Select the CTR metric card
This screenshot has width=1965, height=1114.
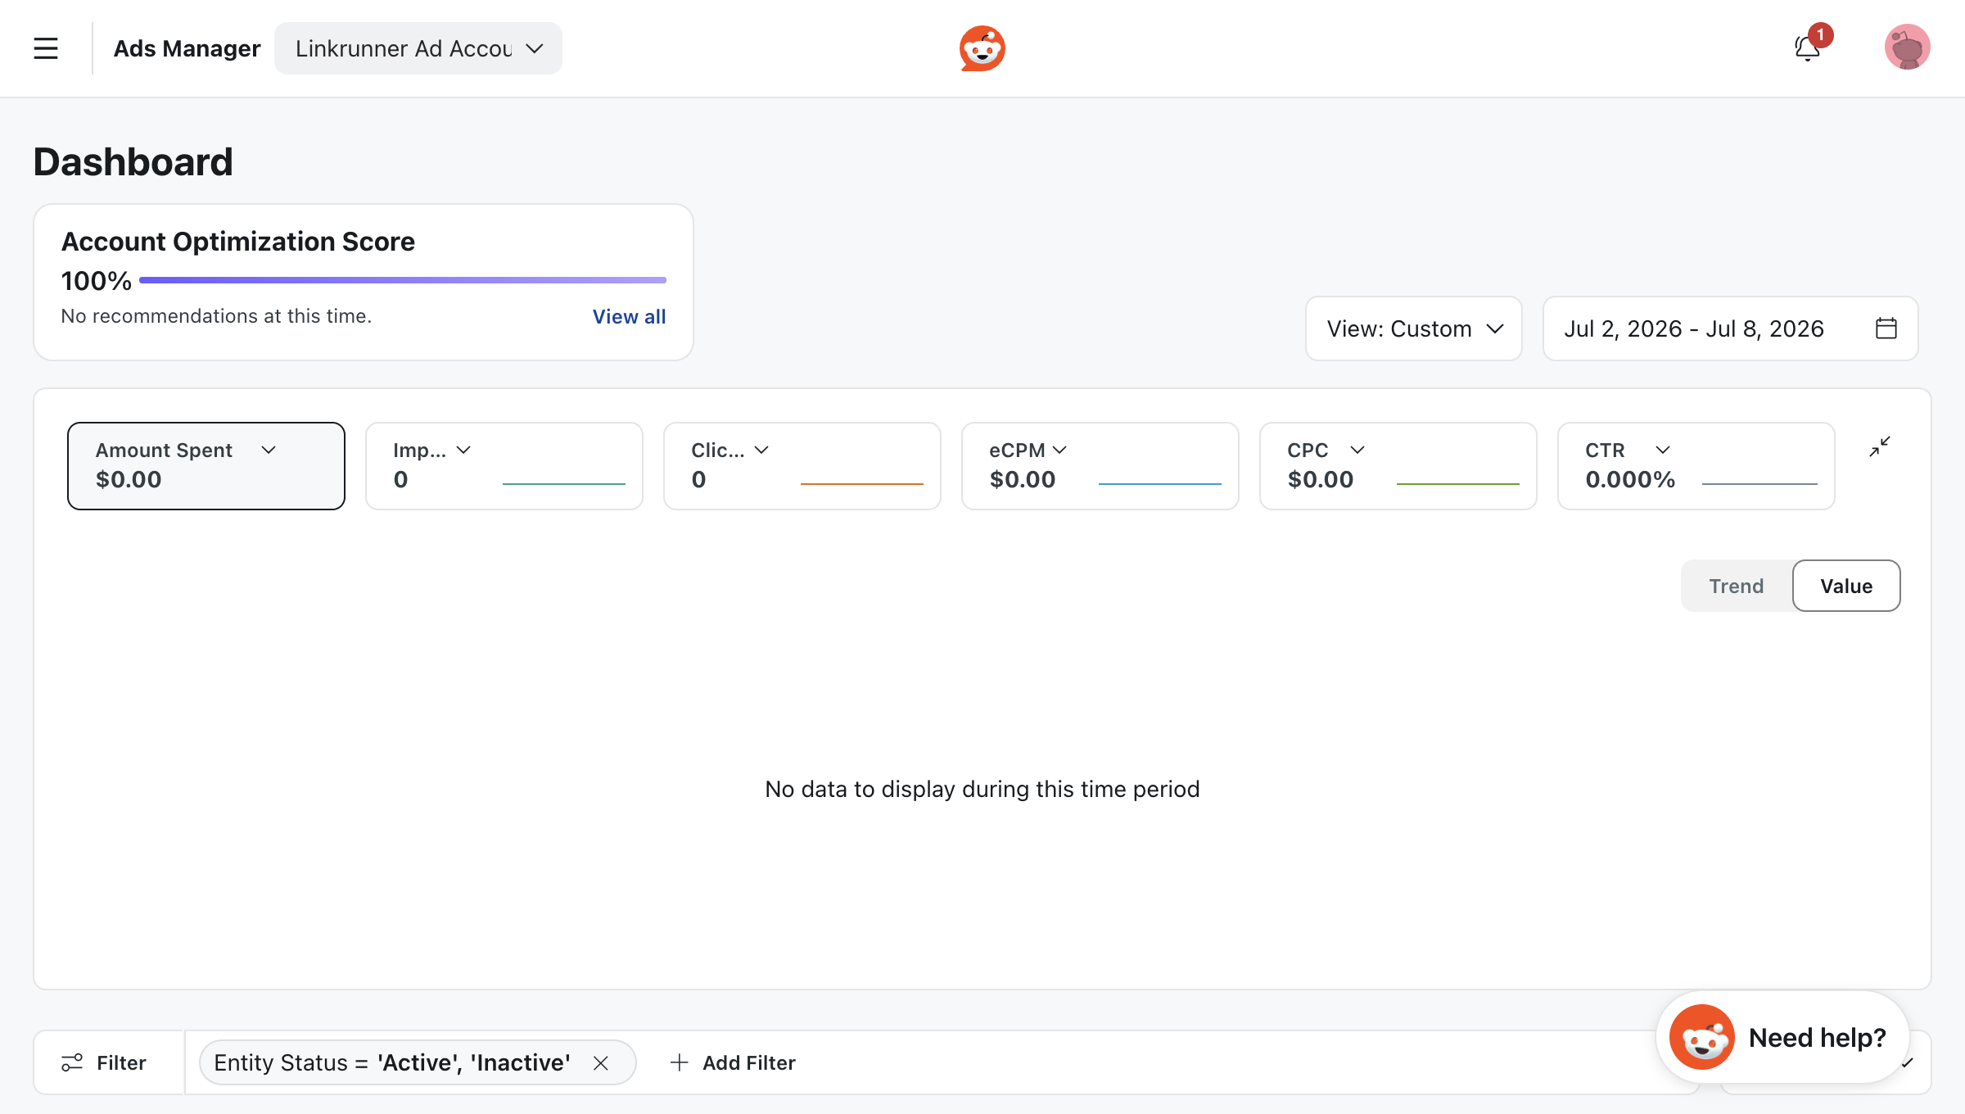(1696, 466)
